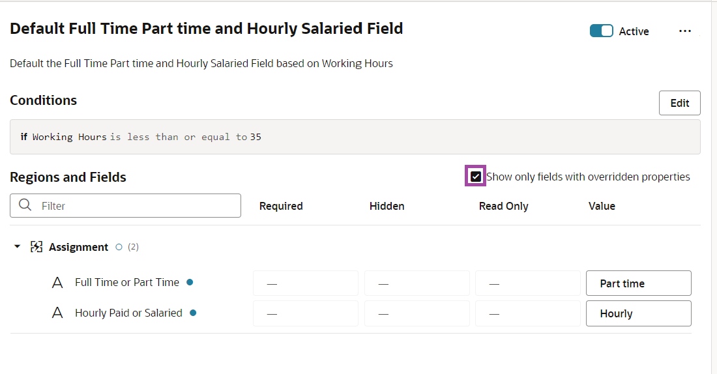Click the Working Hours condition expression
Image resolution: width=717 pixels, height=374 pixels.
pos(141,137)
